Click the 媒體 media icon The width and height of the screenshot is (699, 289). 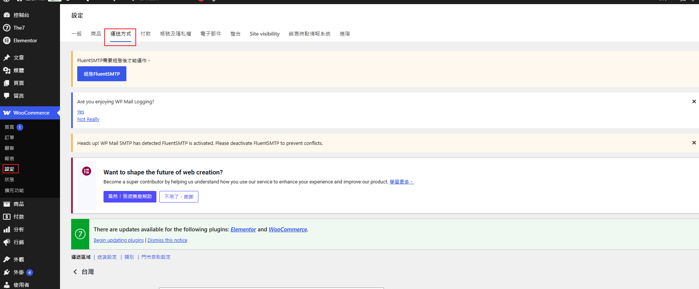tap(7, 70)
